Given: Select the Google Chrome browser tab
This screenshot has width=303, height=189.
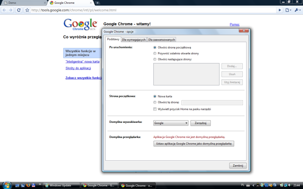Looking at the screenshot, I should click(70, 3).
